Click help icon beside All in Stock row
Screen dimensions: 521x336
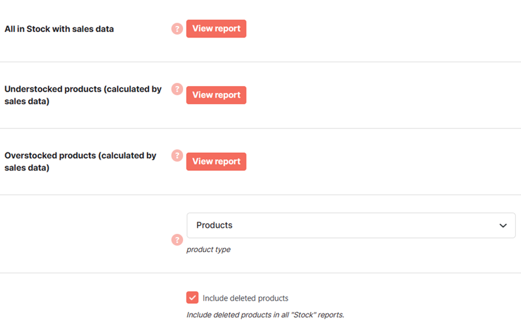[177, 29]
